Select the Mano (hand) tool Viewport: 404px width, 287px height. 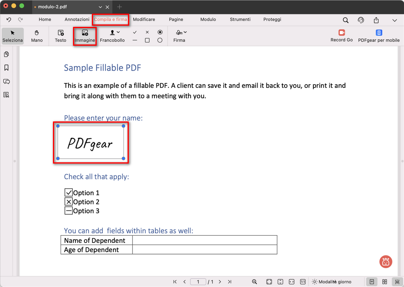click(x=37, y=36)
